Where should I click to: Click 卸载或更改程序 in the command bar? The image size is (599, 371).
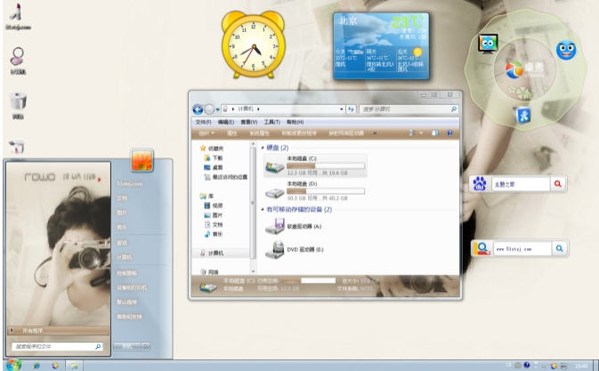[x=299, y=133]
